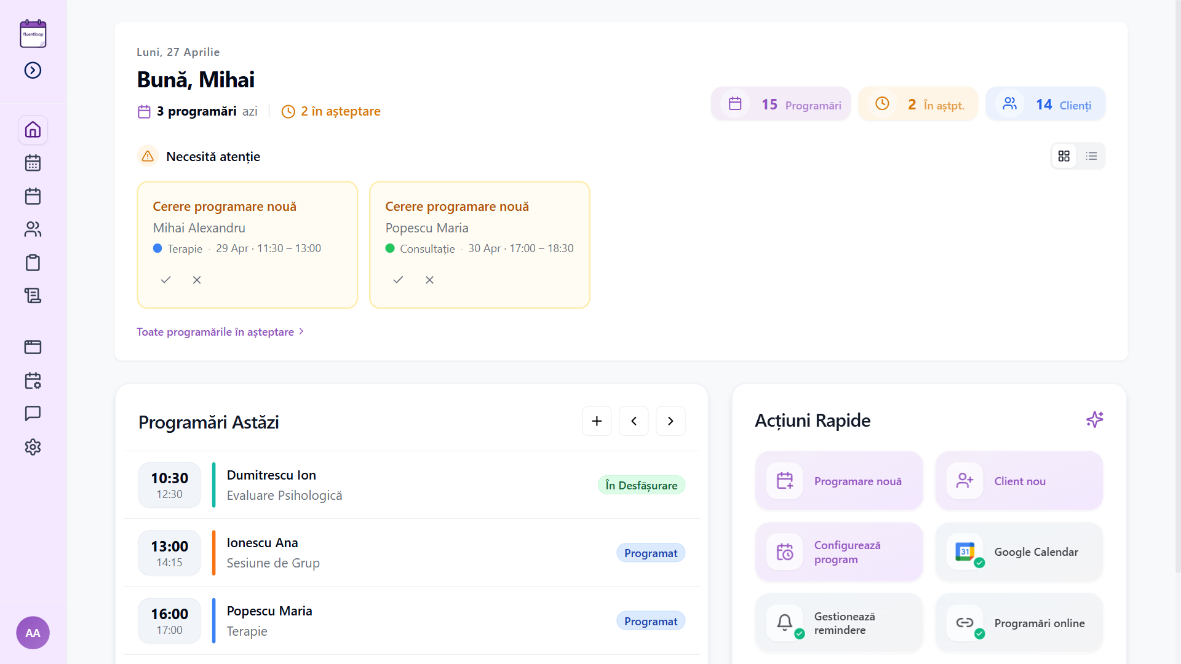Open the calendar settings sidebar icon
The height and width of the screenshot is (664, 1181).
(33, 381)
